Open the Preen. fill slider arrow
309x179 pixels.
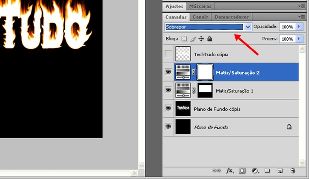pyautogui.click(x=299, y=39)
